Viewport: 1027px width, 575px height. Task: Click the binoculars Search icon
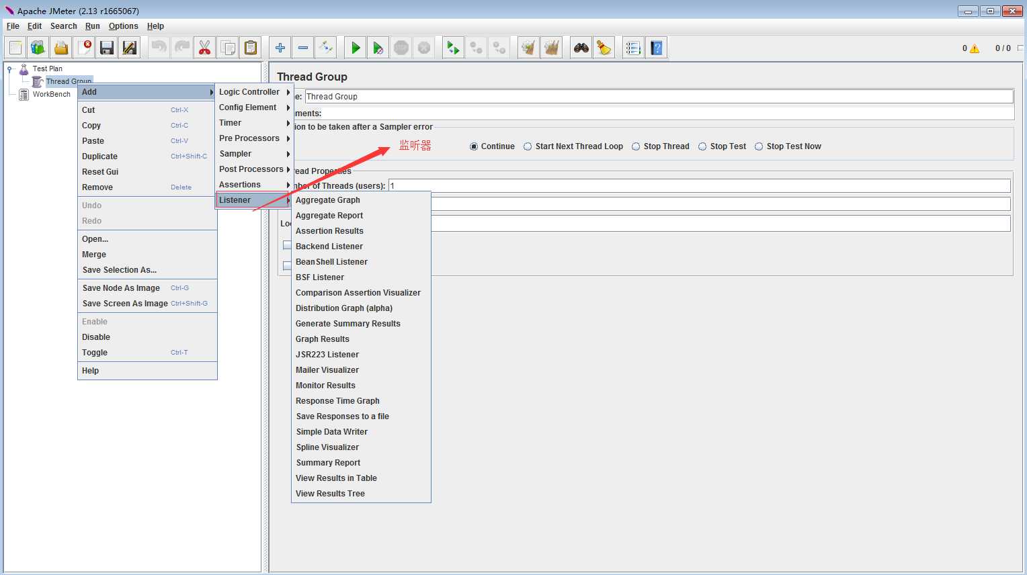(581, 48)
